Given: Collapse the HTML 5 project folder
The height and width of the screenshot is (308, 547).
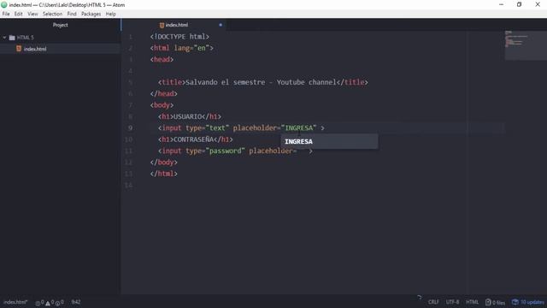Looking at the screenshot, I should tap(4, 38).
